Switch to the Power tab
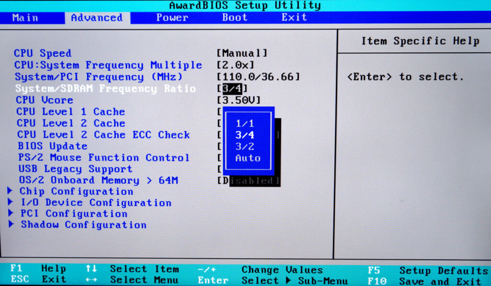This screenshot has height=286, width=491. point(172,18)
